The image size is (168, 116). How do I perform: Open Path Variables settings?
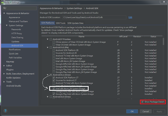[15, 58]
